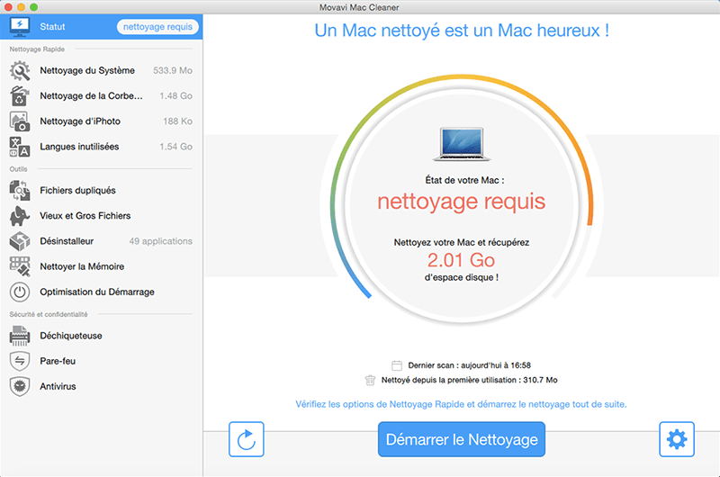Open the Antivirus section
Viewport: 720px width, 477px height.
click(101, 387)
